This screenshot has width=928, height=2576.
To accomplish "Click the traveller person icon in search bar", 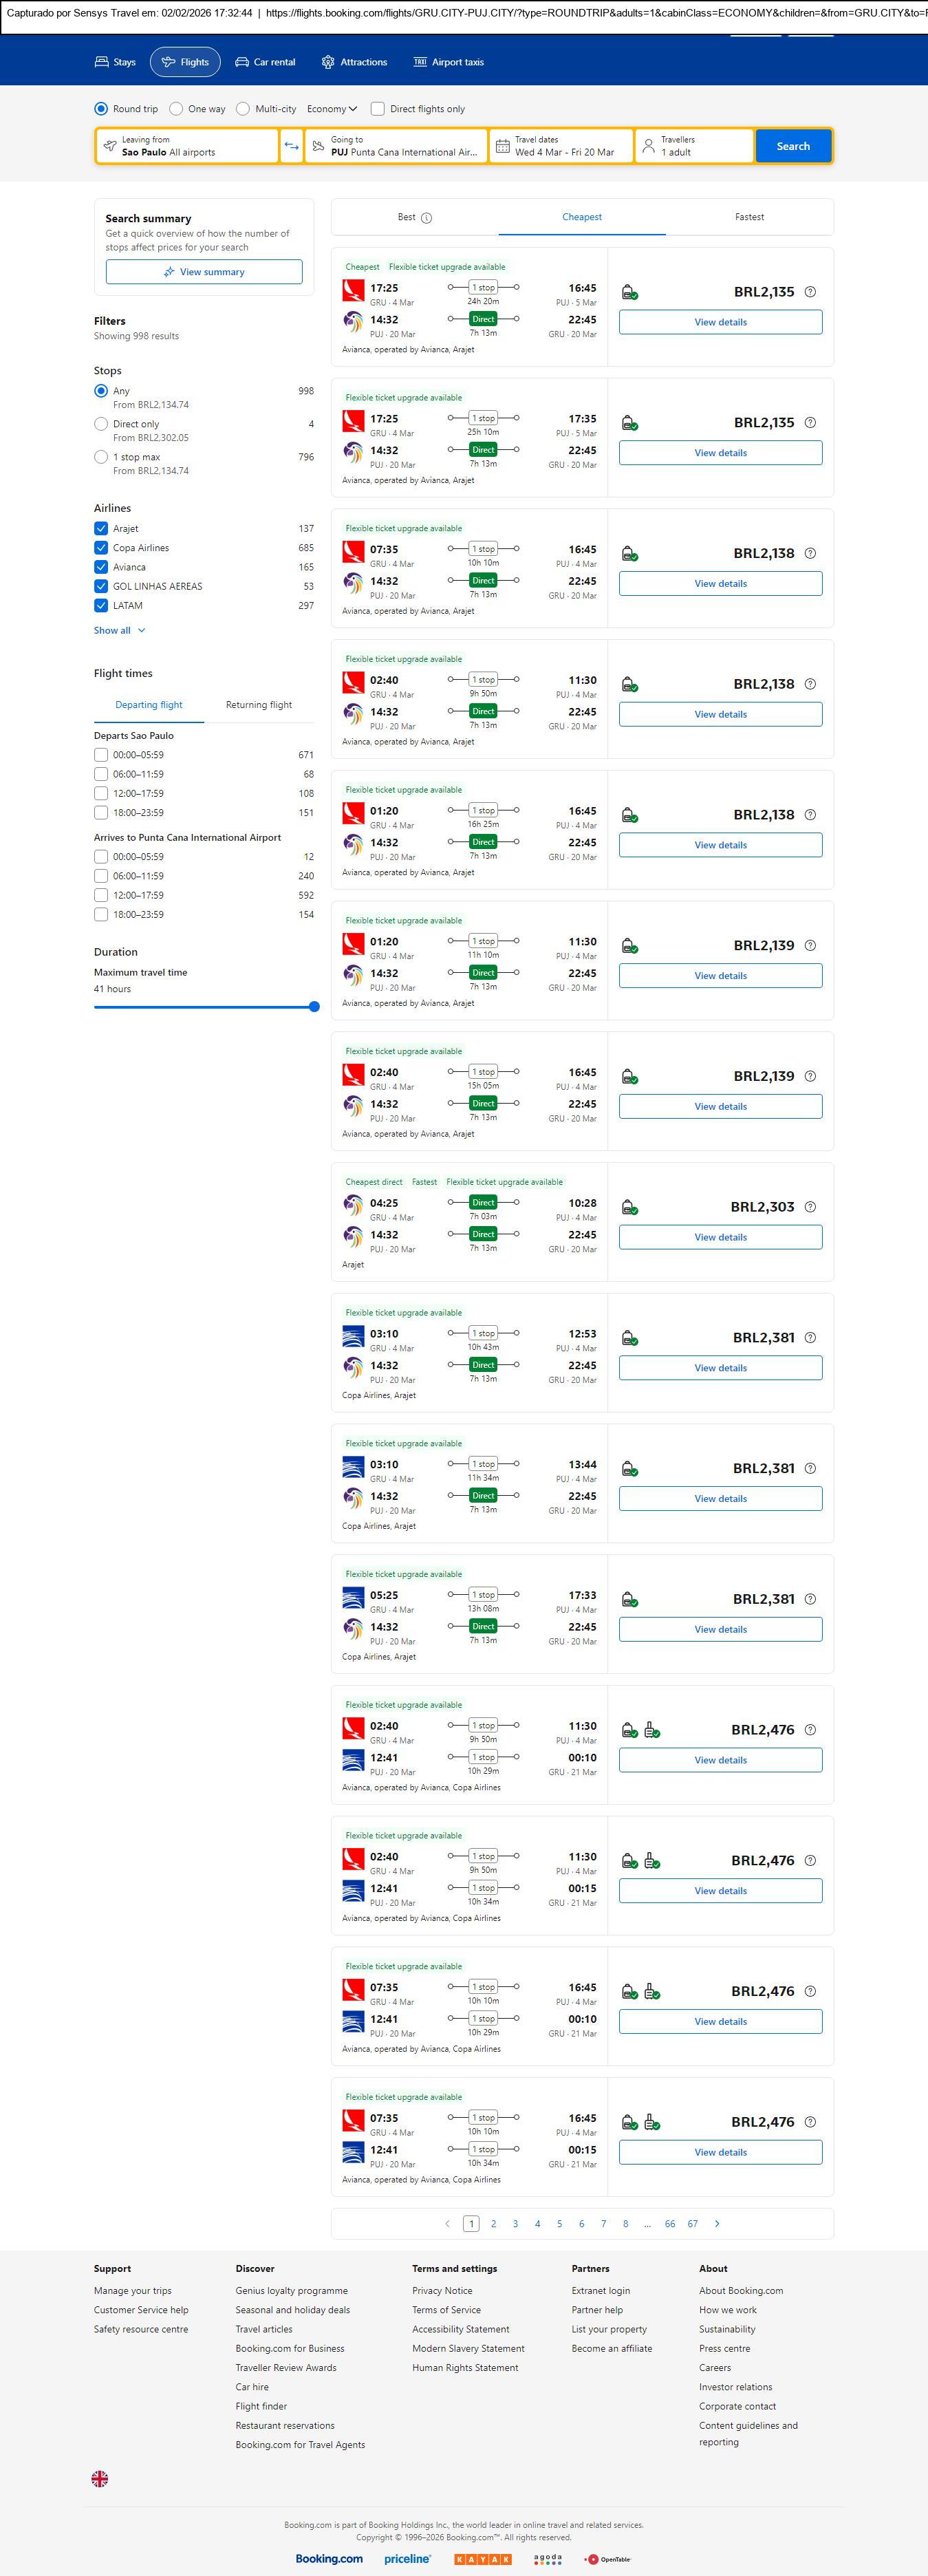I will 648,146.
